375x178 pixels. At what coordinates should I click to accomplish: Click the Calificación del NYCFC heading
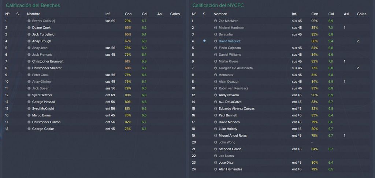pos(218,5)
